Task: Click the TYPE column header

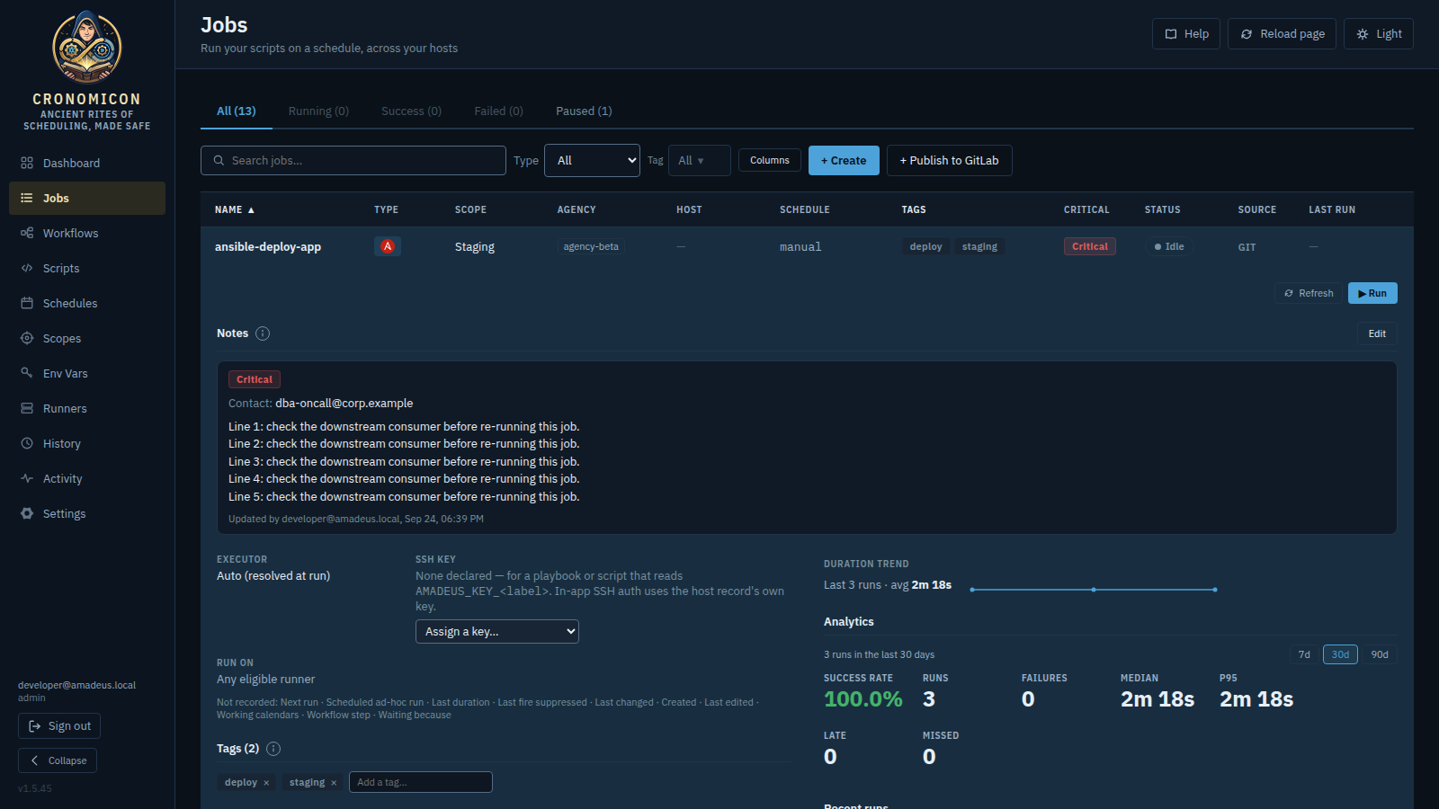Action: tap(387, 210)
